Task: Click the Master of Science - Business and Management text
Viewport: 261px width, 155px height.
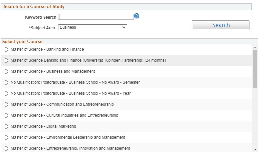Action: [53, 71]
